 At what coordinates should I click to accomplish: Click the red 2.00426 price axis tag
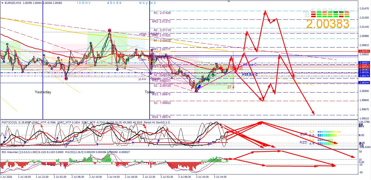(x=364, y=67)
